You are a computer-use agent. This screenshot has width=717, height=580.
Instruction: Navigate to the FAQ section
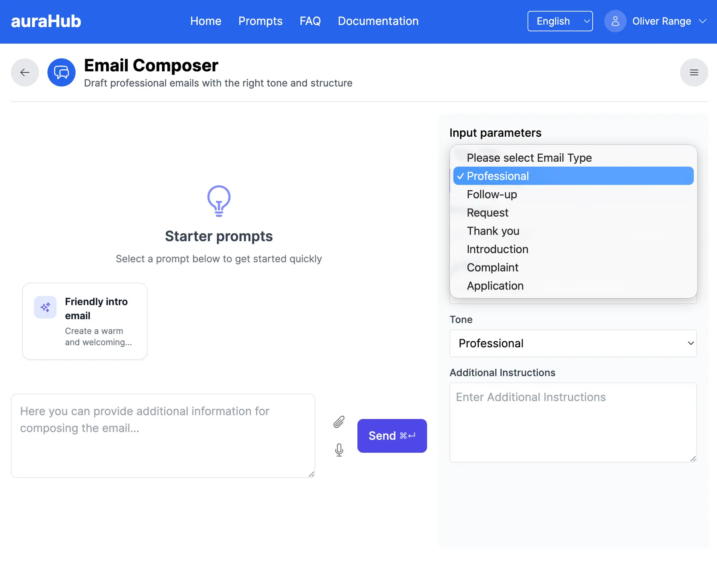310,21
